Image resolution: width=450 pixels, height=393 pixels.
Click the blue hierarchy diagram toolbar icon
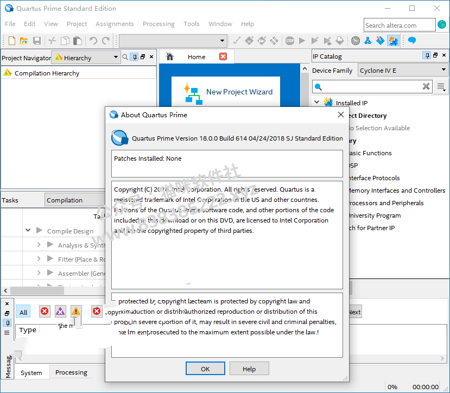368,41
